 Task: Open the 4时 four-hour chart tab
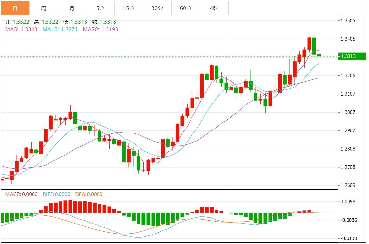[x=214, y=8]
